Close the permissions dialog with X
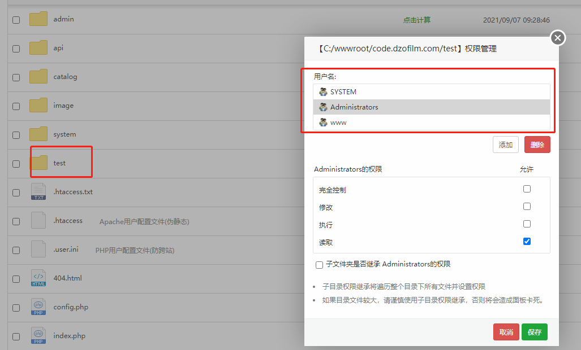The image size is (581, 350). point(558,38)
